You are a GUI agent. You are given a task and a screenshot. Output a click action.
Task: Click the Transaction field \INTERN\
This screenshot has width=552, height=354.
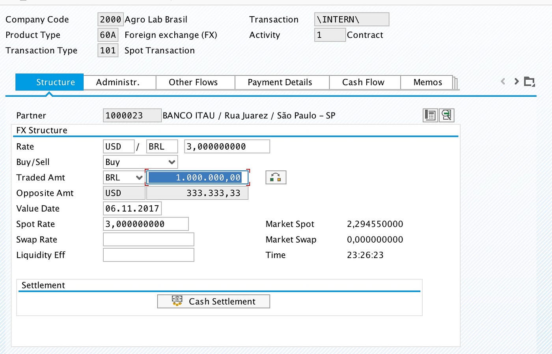pyautogui.click(x=352, y=19)
